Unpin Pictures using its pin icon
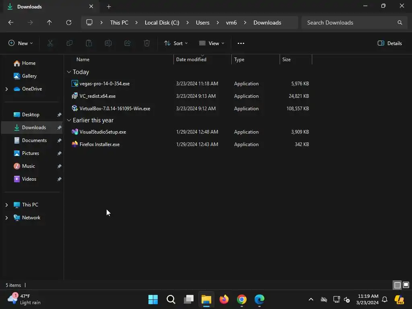Image resolution: width=412 pixels, height=309 pixels. [x=60, y=153]
